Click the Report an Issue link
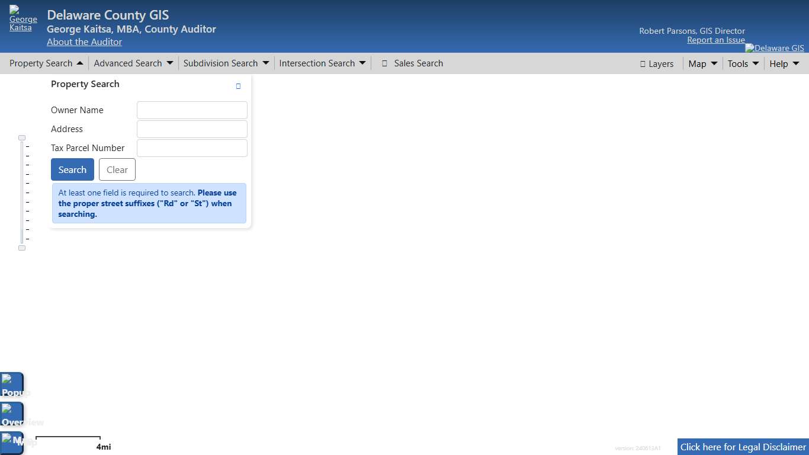 tap(715, 39)
